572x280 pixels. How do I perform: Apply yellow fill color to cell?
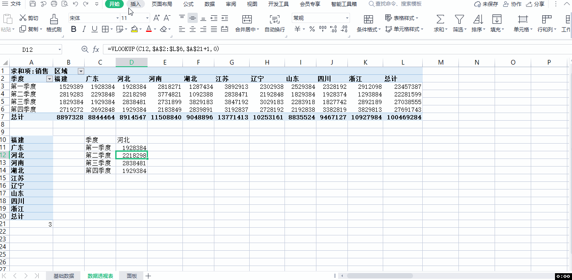134,29
